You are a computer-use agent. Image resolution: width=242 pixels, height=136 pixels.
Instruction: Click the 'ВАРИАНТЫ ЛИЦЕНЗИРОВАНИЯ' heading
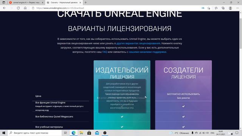[119, 29]
